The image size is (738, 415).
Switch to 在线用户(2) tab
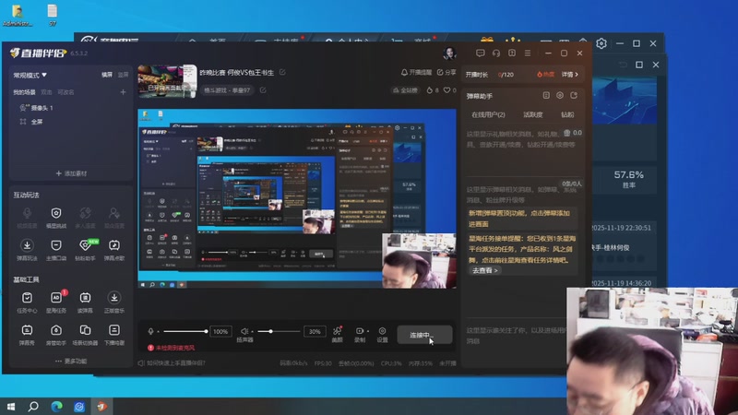tap(488, 114)
